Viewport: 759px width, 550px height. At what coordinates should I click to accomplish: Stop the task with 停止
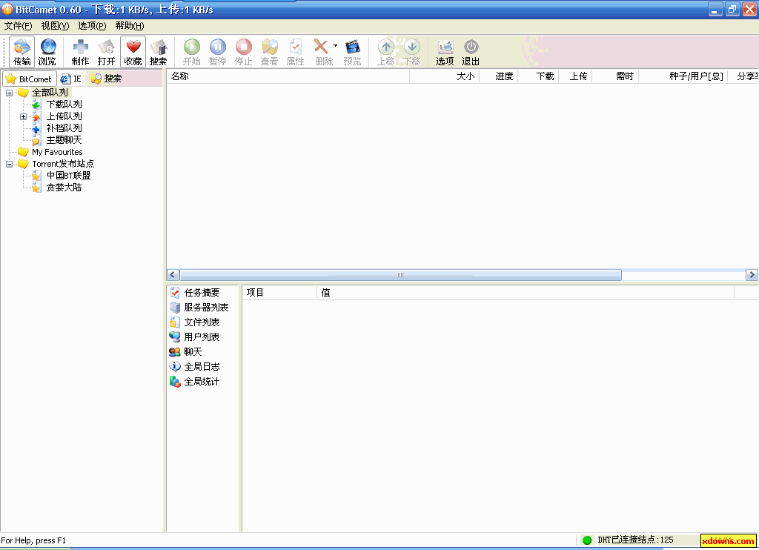[243, 52]
